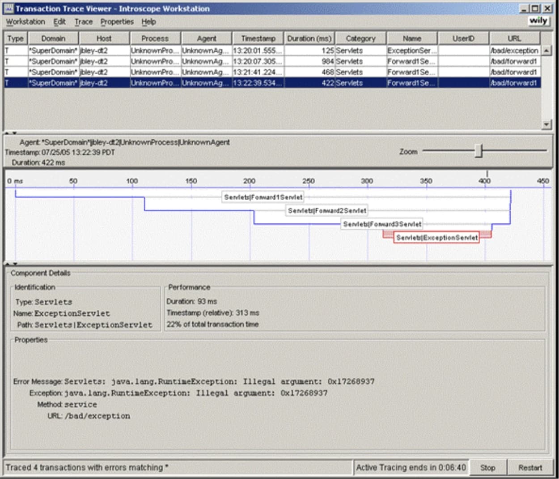Sort by Process column header
Viewport: 559px width, 479px height.
coord(155,38)
